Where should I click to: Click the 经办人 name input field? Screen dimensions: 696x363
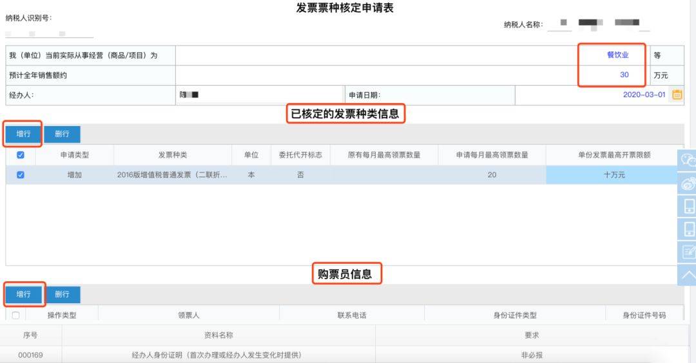click(x=260, y=95)
